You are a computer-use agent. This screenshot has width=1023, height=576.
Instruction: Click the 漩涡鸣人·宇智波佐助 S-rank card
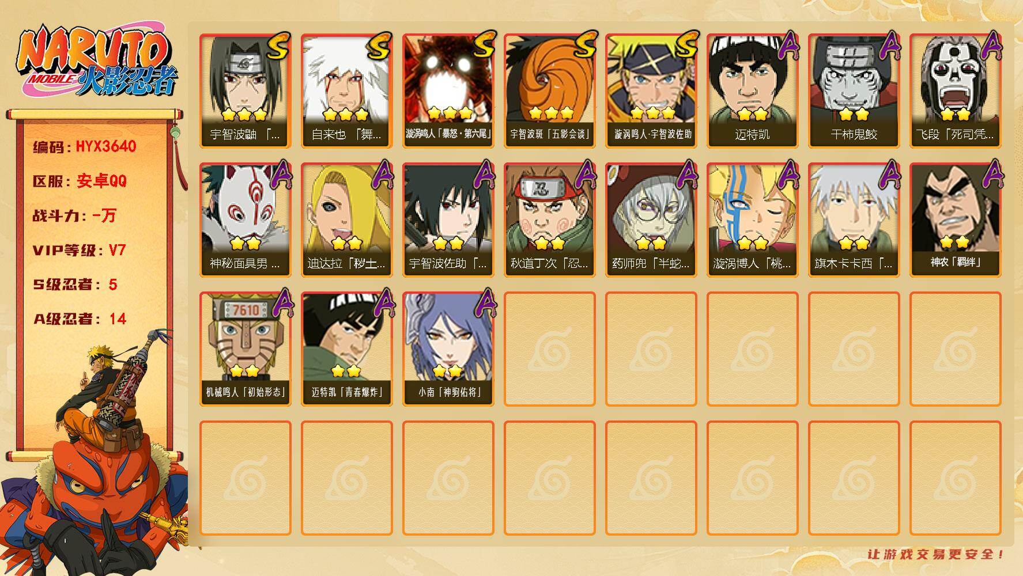(x=651, y=91)
